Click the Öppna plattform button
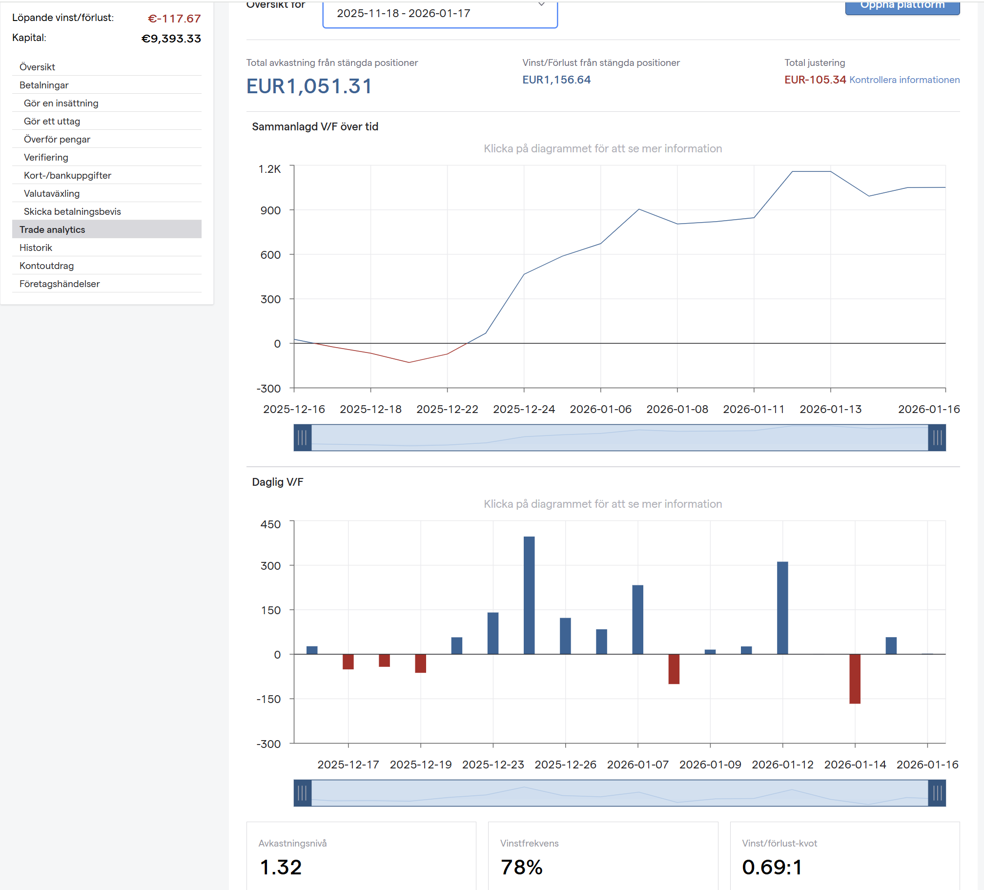The image size is (984, 890). [902, 7]
